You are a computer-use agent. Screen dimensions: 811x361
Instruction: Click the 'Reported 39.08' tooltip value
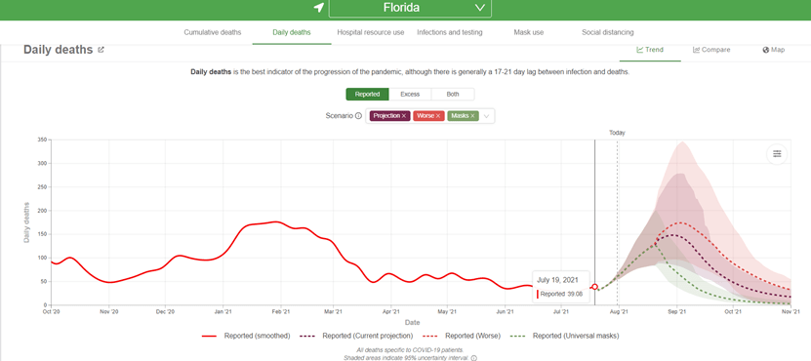(562, 294)
